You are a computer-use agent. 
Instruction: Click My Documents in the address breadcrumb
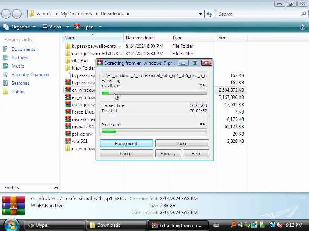[x=76, y=14]
